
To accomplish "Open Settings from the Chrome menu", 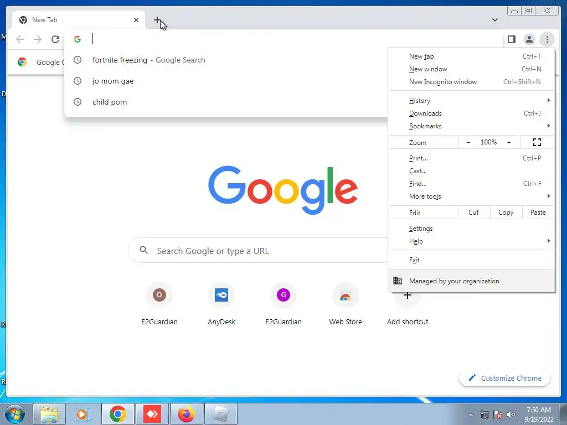I will point(472,229).
